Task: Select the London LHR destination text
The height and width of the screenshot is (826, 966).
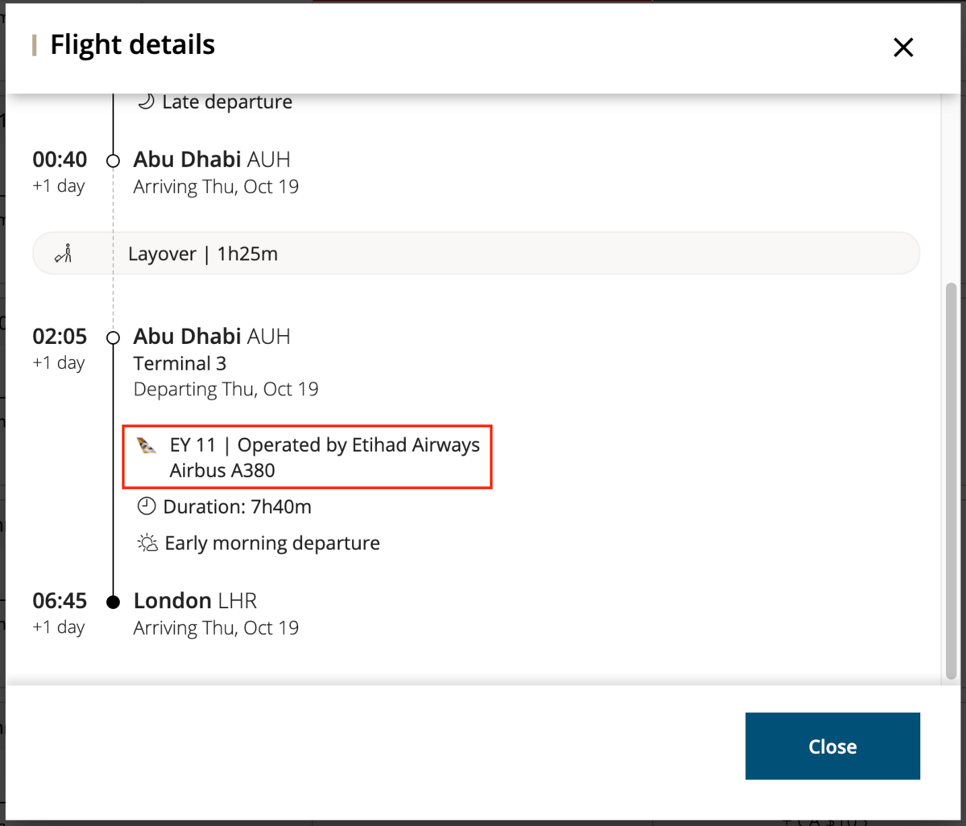Action: click(x=195, y=601)
